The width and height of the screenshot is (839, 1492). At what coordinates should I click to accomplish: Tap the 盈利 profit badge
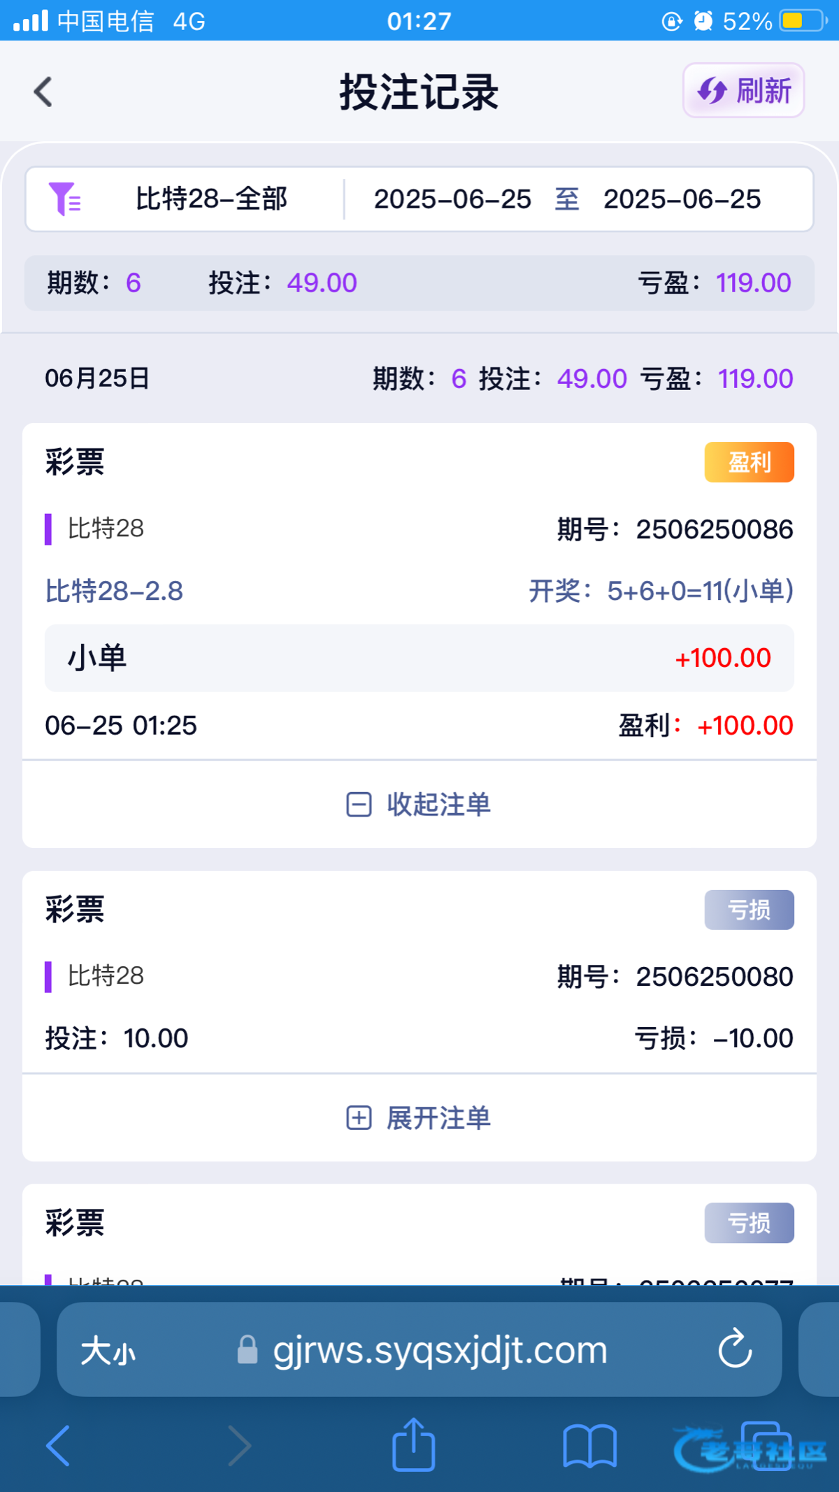coord(749,462)
